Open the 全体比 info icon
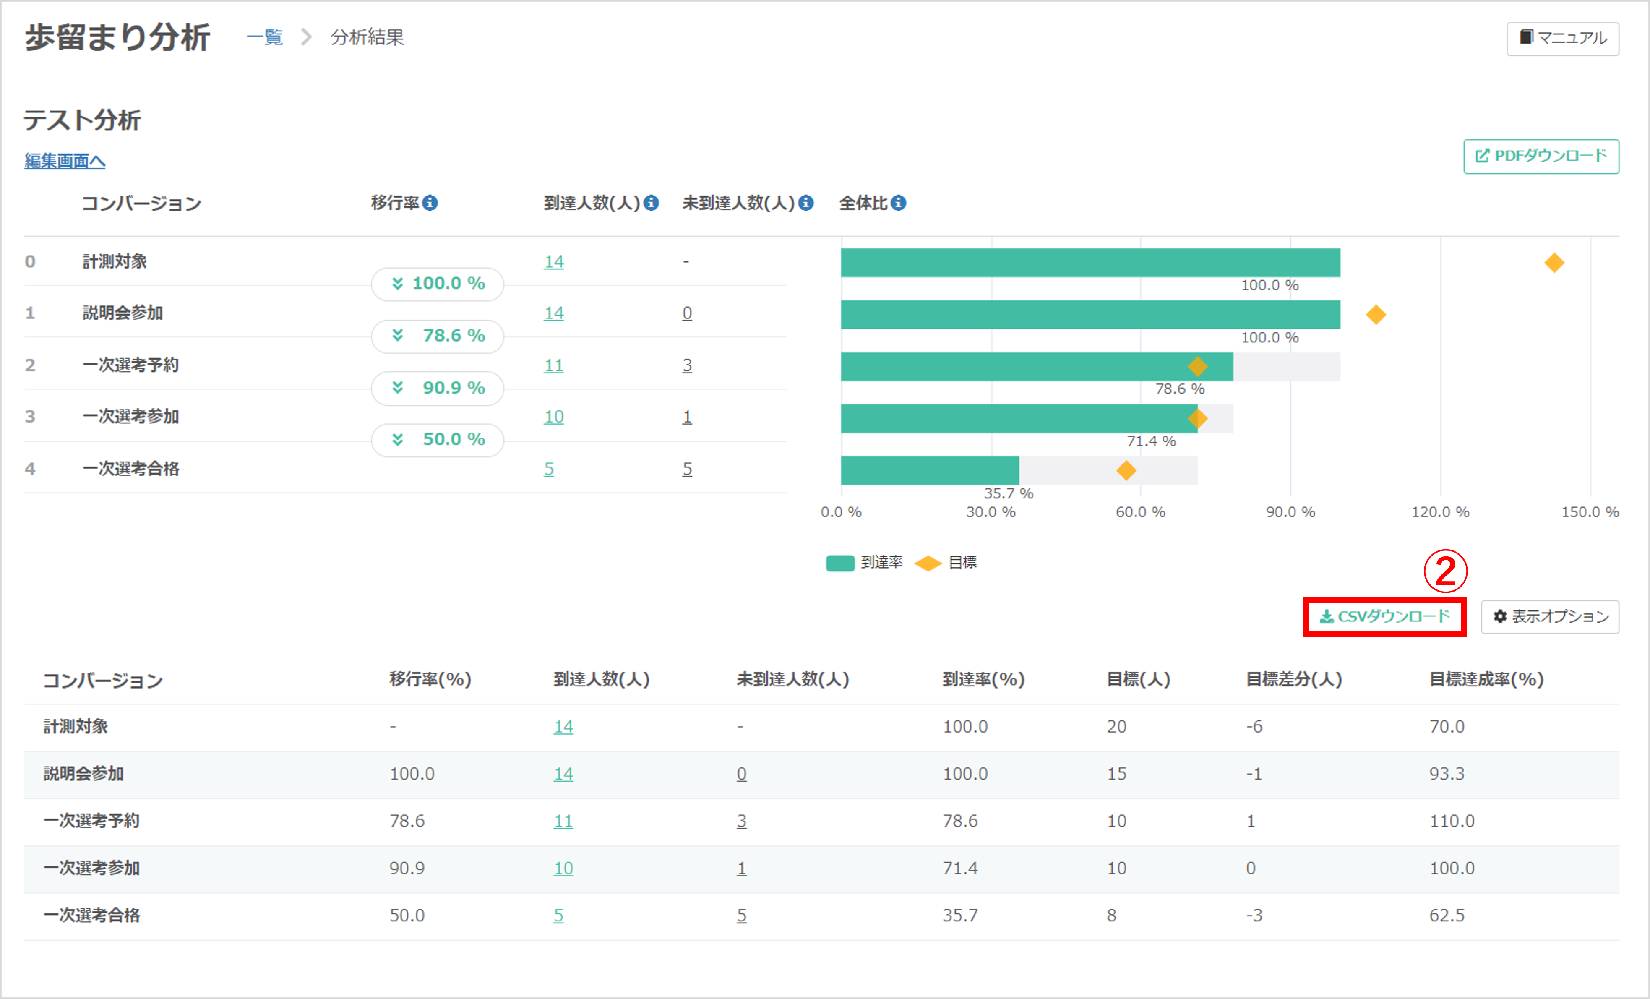The image size is (1650, 999). click(899, 203)
